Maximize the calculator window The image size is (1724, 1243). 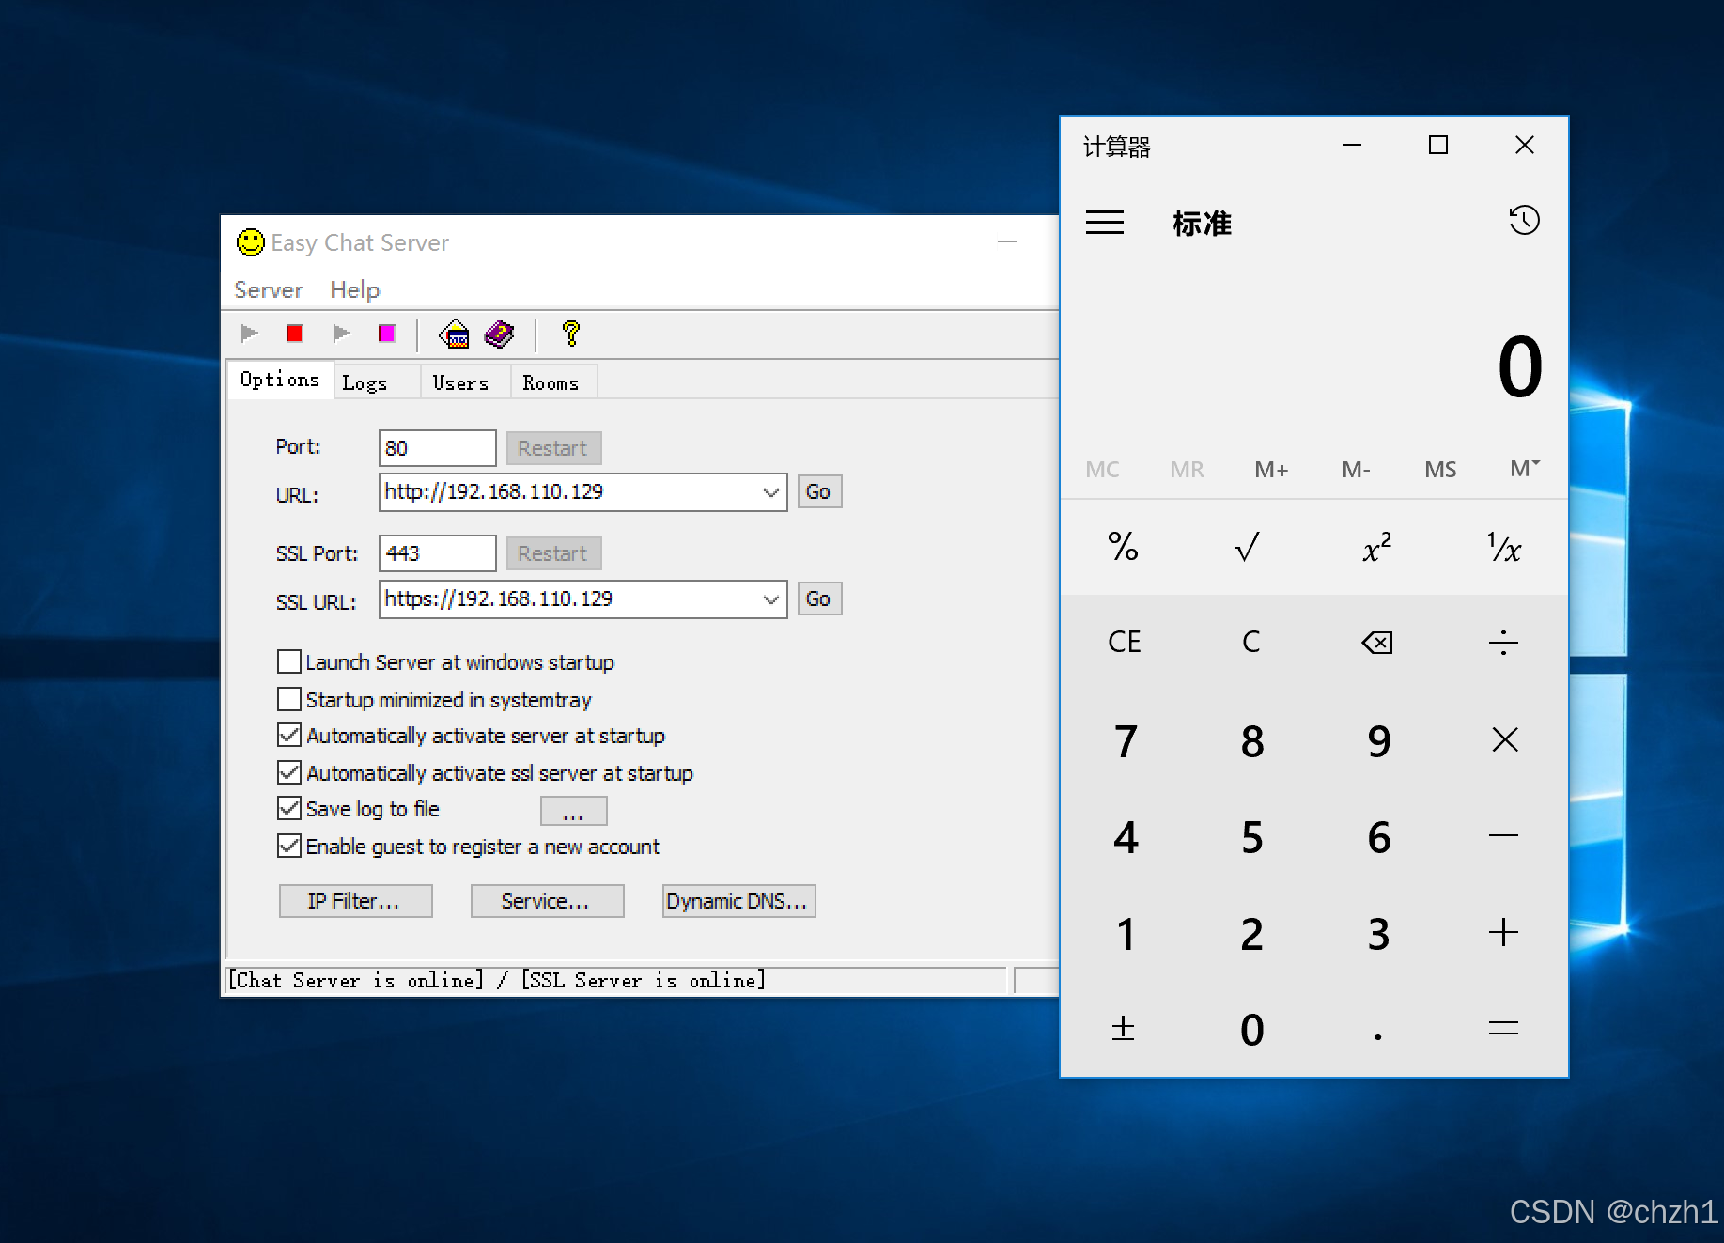tap(1437, 145)
